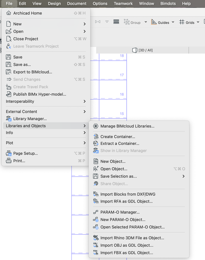Open the Grids dropdown arrow
205x260 pixels.
click(198, 22)
